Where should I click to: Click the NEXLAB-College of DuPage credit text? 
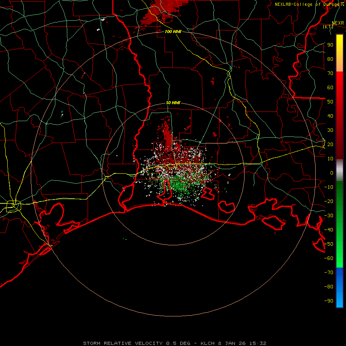[309, 4]
